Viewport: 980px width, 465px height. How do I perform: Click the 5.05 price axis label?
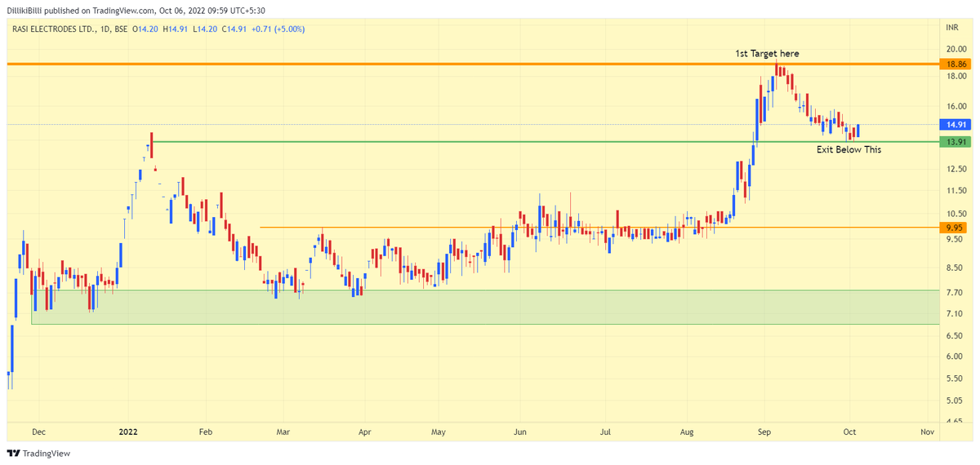point(955,401)
